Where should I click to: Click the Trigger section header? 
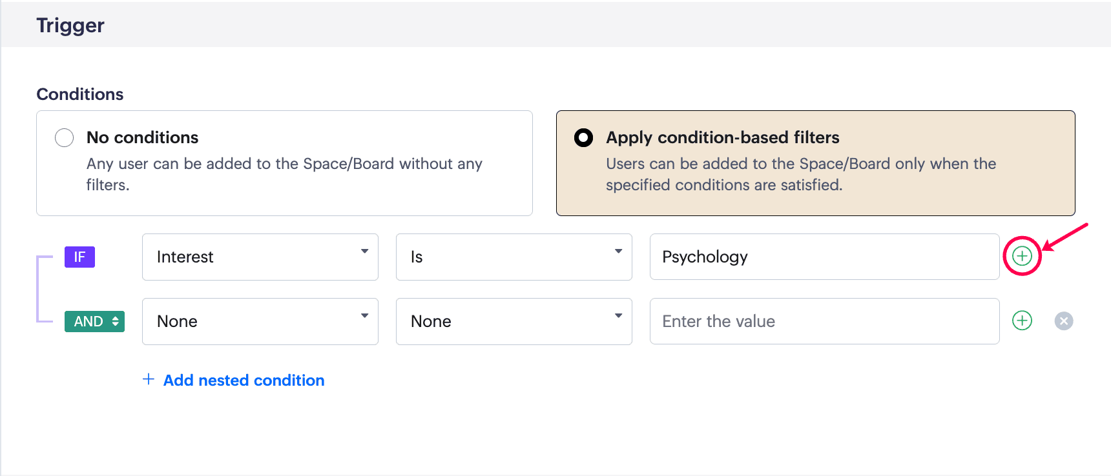70,25
